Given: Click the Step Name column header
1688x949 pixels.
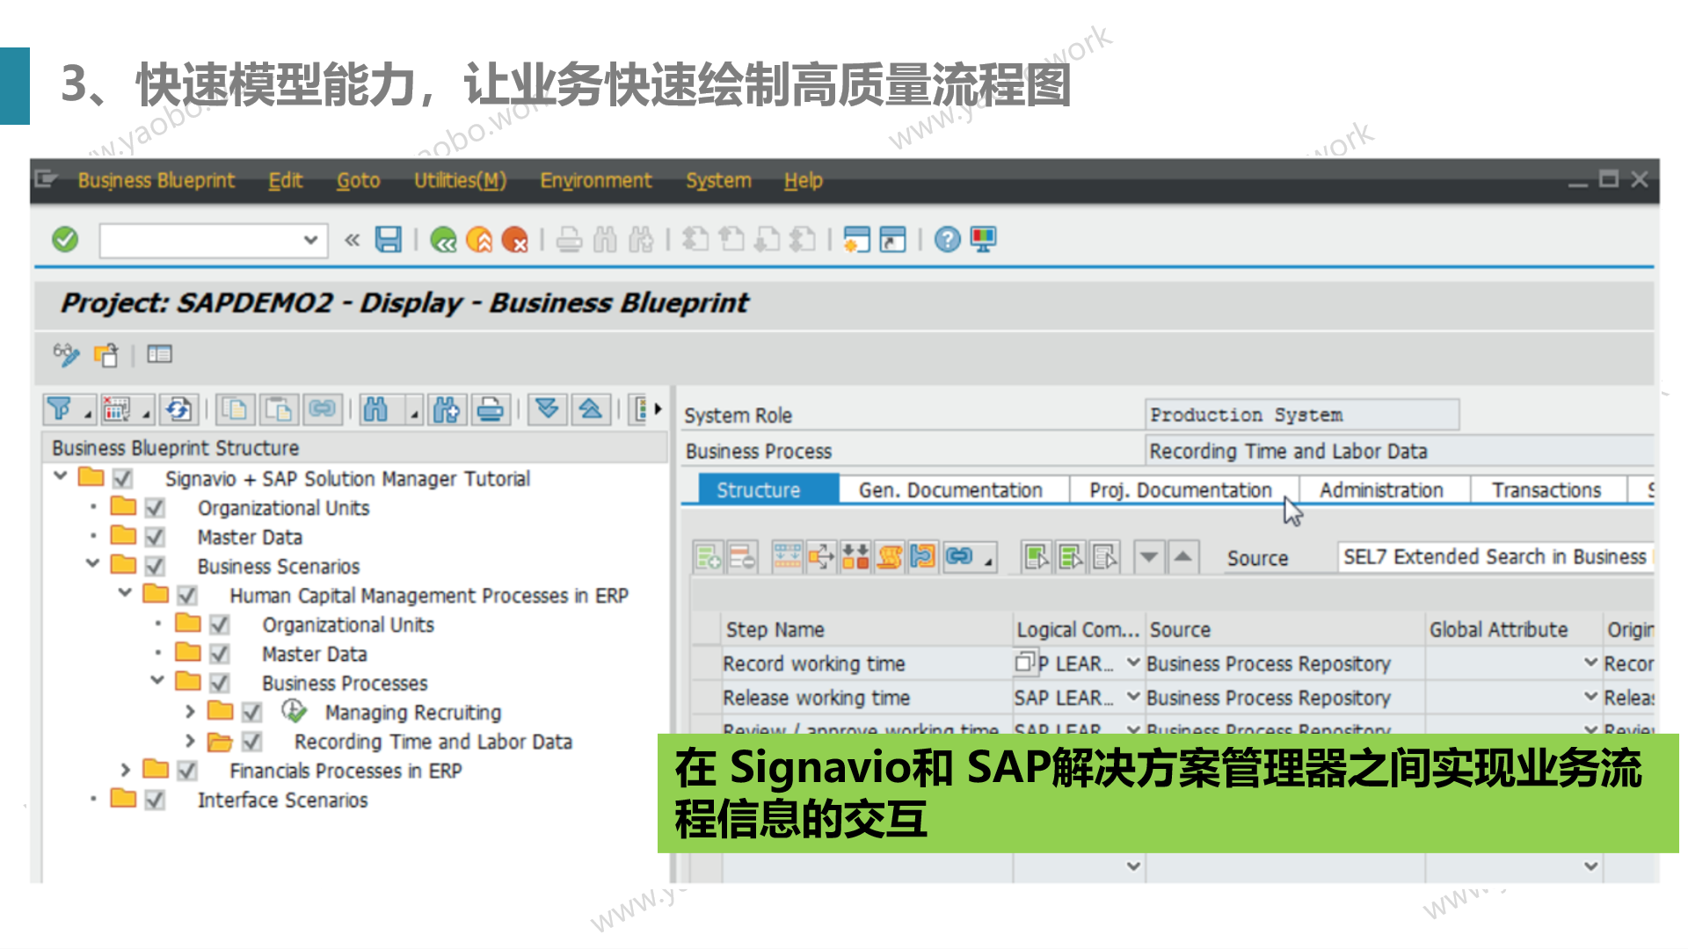Looking at the screenshot, I should pos(867,629).
